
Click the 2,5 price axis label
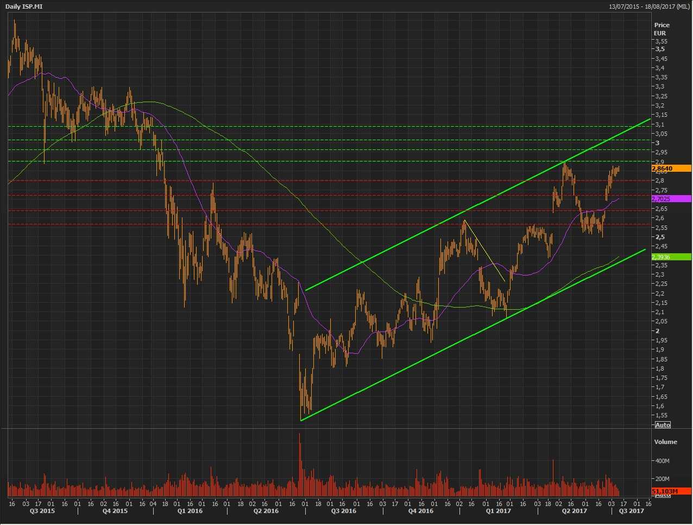pyautogui.click(x=660, y=237)
